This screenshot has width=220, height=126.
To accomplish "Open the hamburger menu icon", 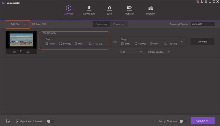I will (x=206, y=2).
